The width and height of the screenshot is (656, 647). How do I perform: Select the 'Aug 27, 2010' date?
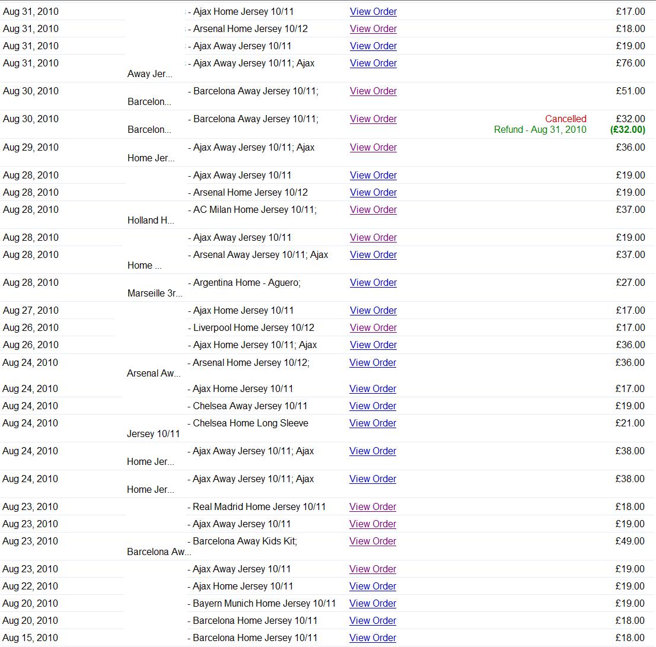click(x=30, y=311)
